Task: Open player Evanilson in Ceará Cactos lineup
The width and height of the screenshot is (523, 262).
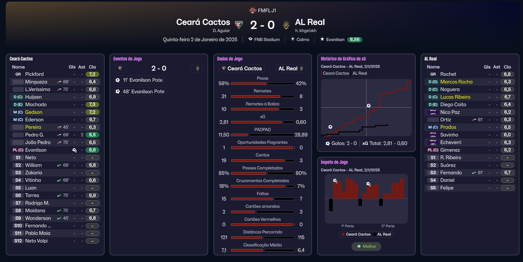Action: point(36,150)
